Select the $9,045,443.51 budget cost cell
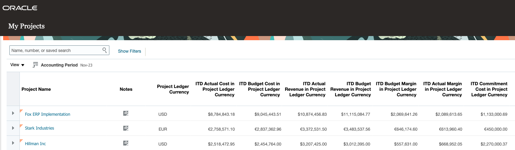 pyautogui.click(x=268, y=114)
